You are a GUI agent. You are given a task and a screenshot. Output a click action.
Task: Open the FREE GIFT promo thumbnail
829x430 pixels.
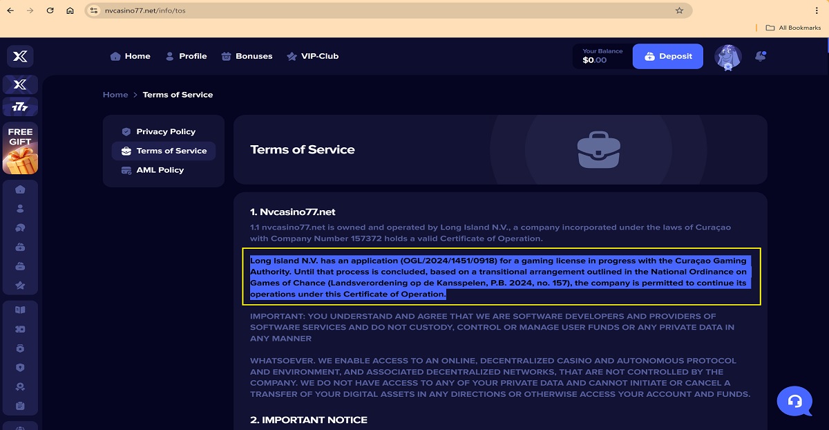tap(20, 148)
